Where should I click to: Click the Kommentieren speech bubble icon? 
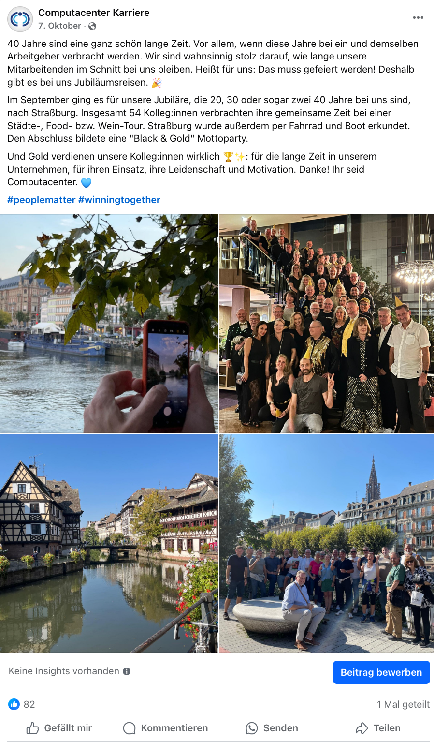pos(129,728)
